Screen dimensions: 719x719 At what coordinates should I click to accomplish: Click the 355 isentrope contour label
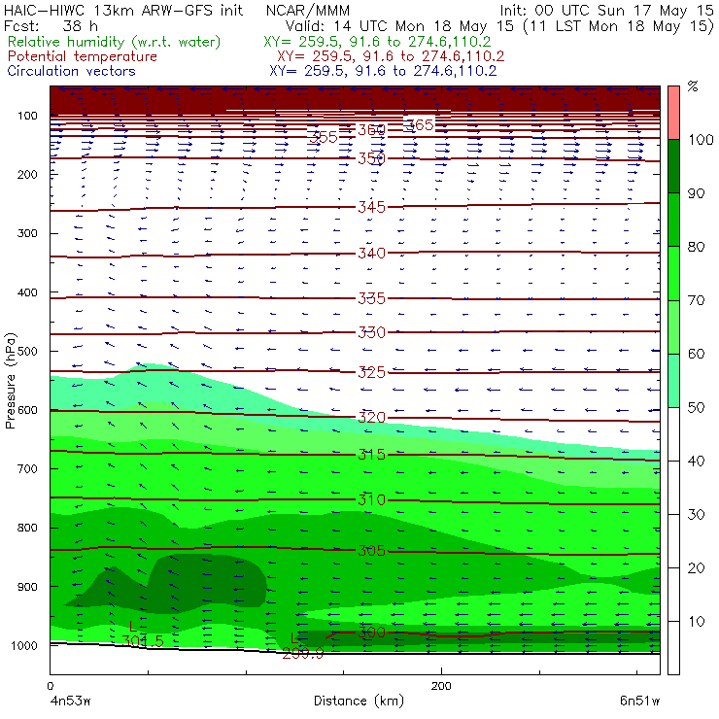tap(324, 137)
